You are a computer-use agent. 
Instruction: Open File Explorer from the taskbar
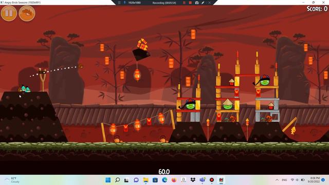[x=145, y=180]
